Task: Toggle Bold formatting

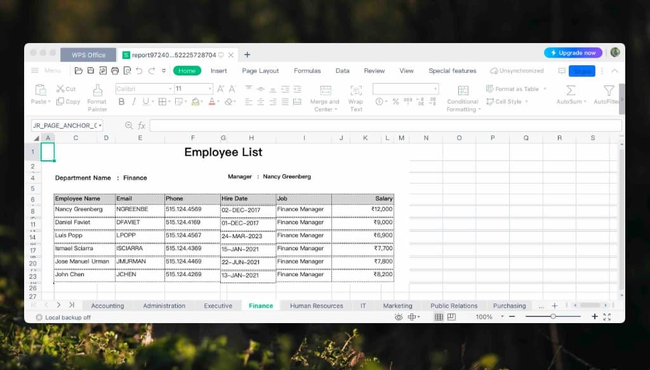Action: coord(121,102)
